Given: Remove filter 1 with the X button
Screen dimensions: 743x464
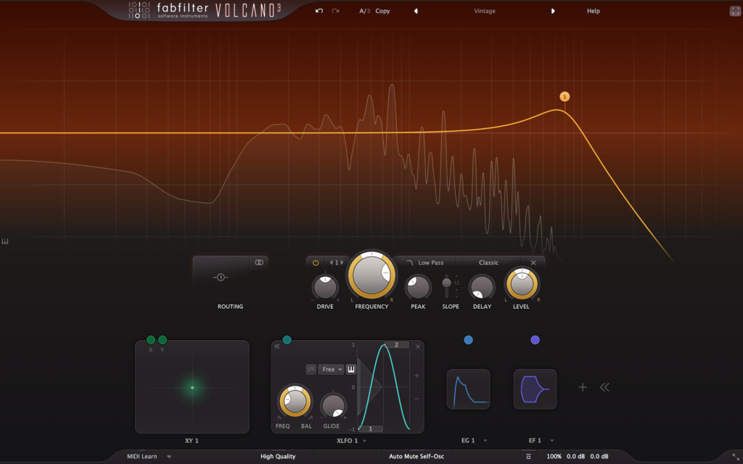Looking at the screenshot, I should [x=533, y=262].
